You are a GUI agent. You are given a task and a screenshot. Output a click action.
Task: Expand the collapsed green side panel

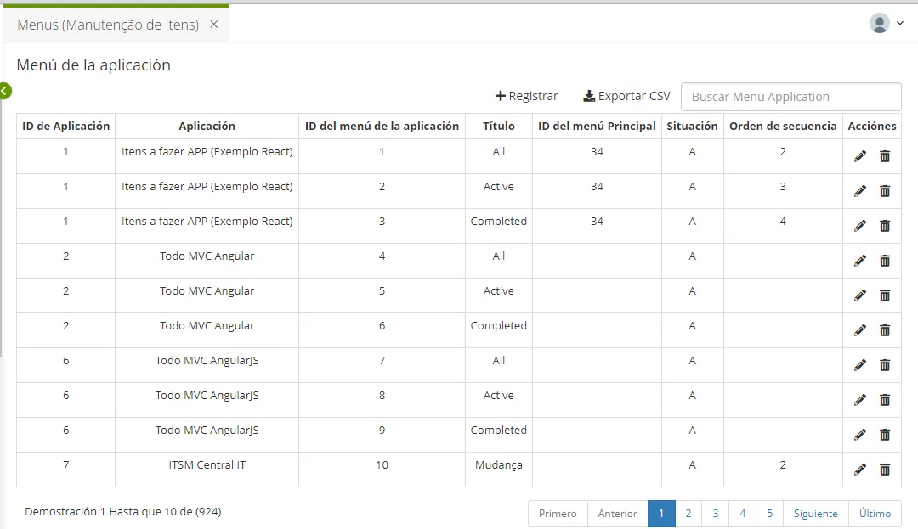point(5,91)
